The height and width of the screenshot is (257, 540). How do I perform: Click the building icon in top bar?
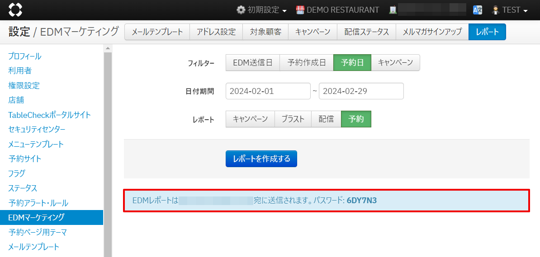[393, 10]
